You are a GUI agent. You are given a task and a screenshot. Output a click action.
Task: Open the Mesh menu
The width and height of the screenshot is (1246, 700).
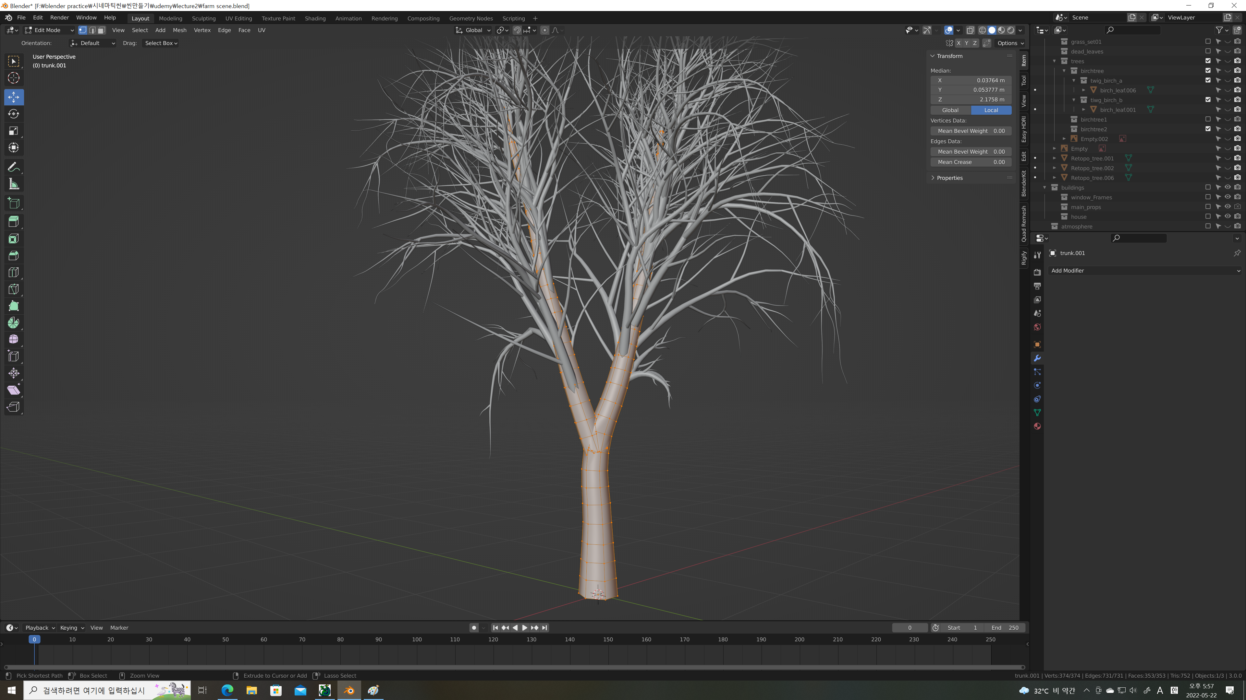pos(179,30)
